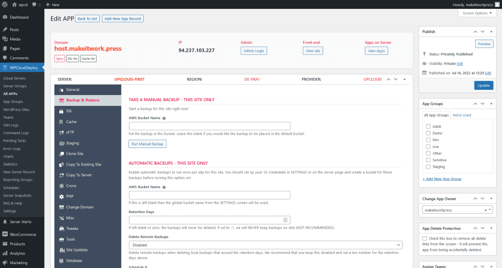Click the plus New icon in admin bar
The height and width of the screenshot is (268, 502).
48,4
